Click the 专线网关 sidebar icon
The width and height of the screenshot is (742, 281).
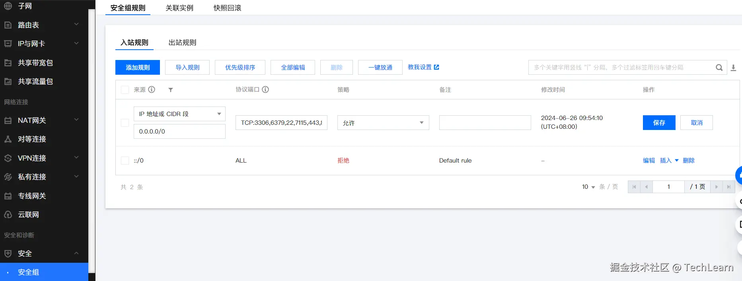8,196
